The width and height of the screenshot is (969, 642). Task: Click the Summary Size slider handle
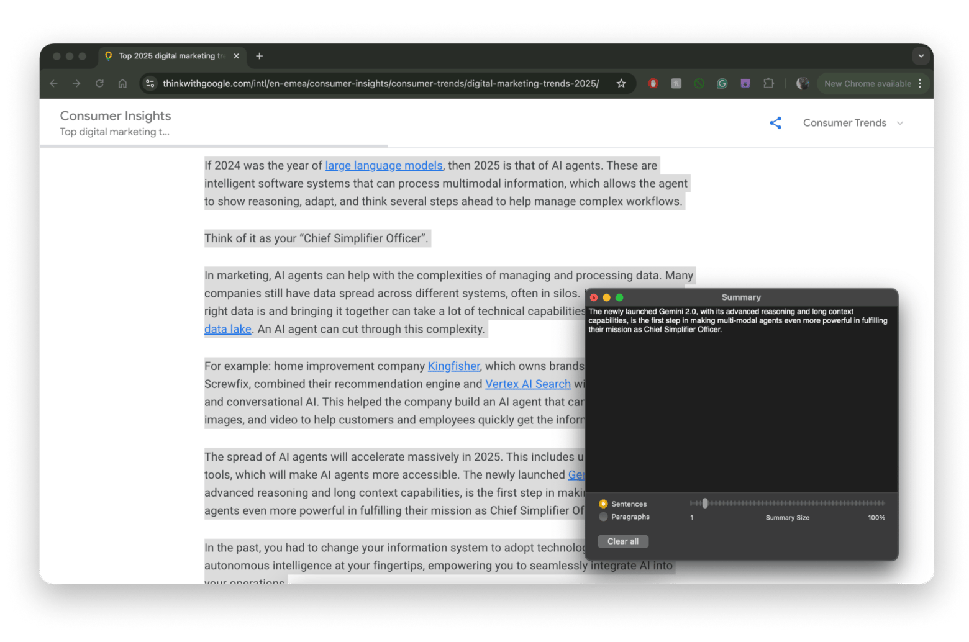tap(705, 503)
